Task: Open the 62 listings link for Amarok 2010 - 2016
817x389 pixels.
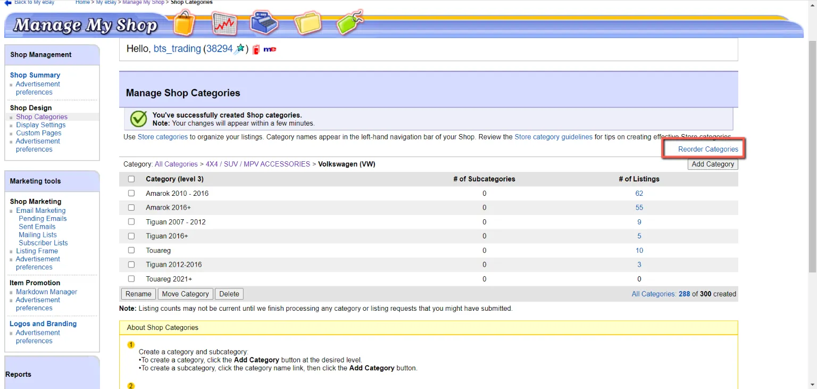Action: 639,193
